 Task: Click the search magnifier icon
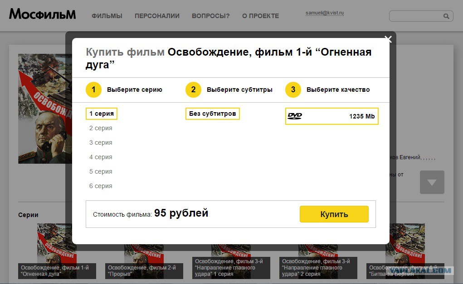446,16
